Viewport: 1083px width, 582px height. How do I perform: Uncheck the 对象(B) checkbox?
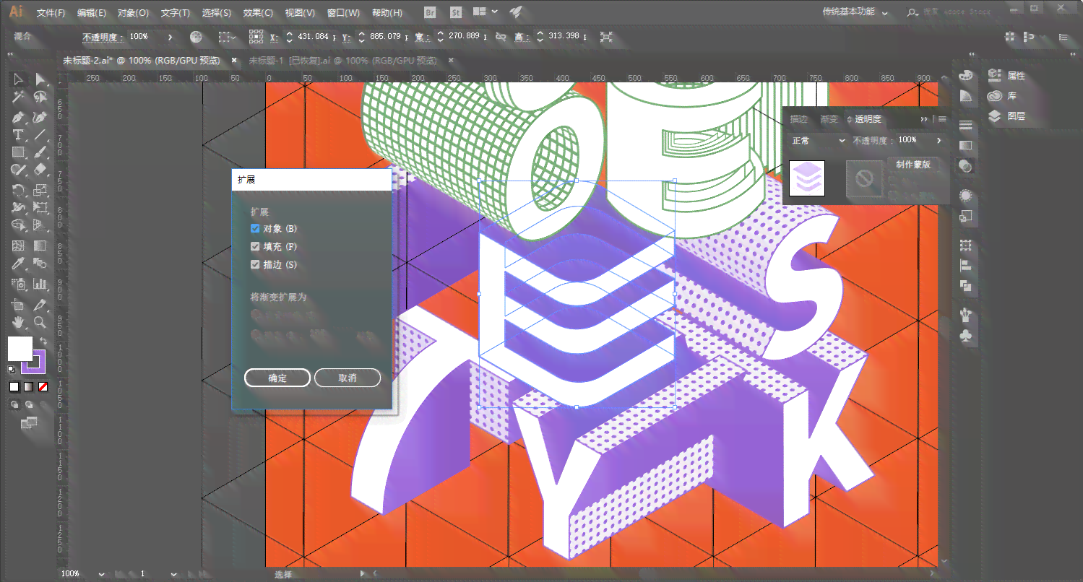click(255, 228)
